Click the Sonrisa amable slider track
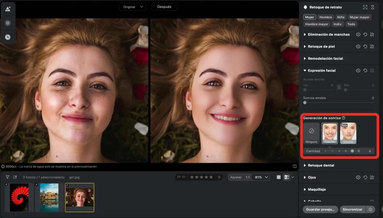 (339, 103)
